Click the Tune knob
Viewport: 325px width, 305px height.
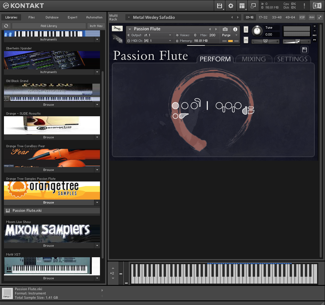click(257, 31)
